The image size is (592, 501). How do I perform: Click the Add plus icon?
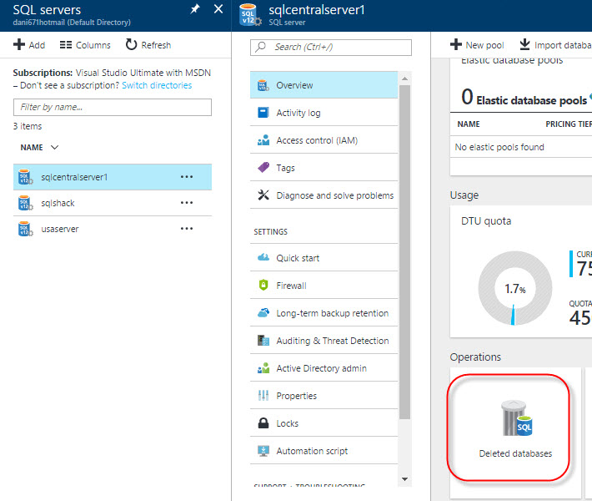coord(19,44)
